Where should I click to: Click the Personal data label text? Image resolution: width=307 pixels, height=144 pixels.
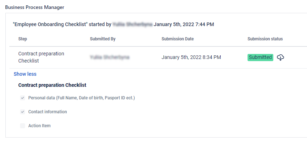81,98
